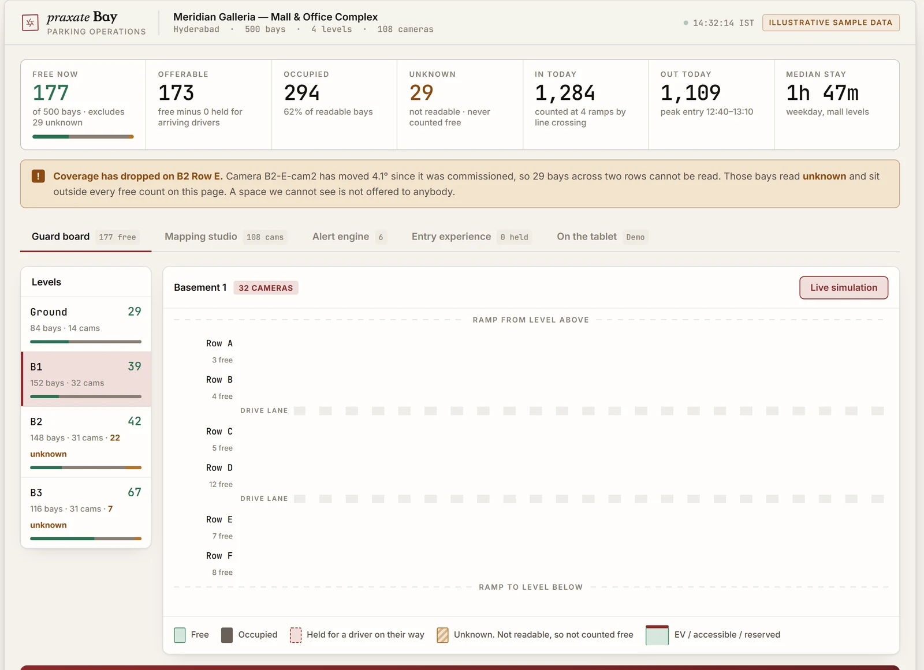Click the 108 cams badge
924x670 pixels.
tap(265, 237)
